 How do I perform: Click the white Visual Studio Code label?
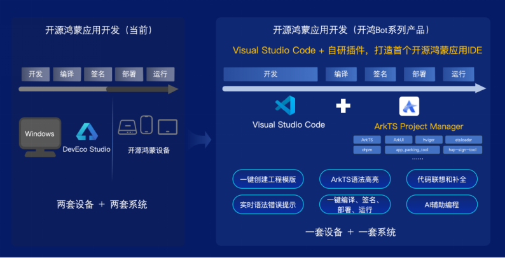pos(289,125)
